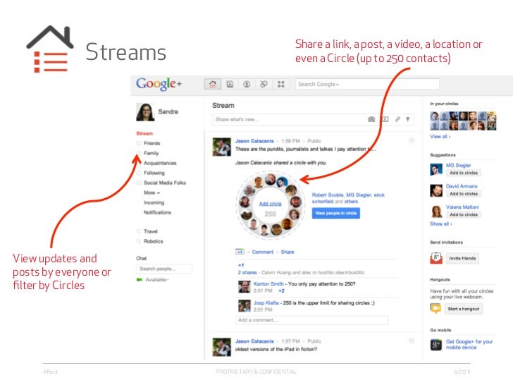Click Google+ invite envelope icon
The image size is (513, 385).
pyautogui.click(x=436, y=258)
